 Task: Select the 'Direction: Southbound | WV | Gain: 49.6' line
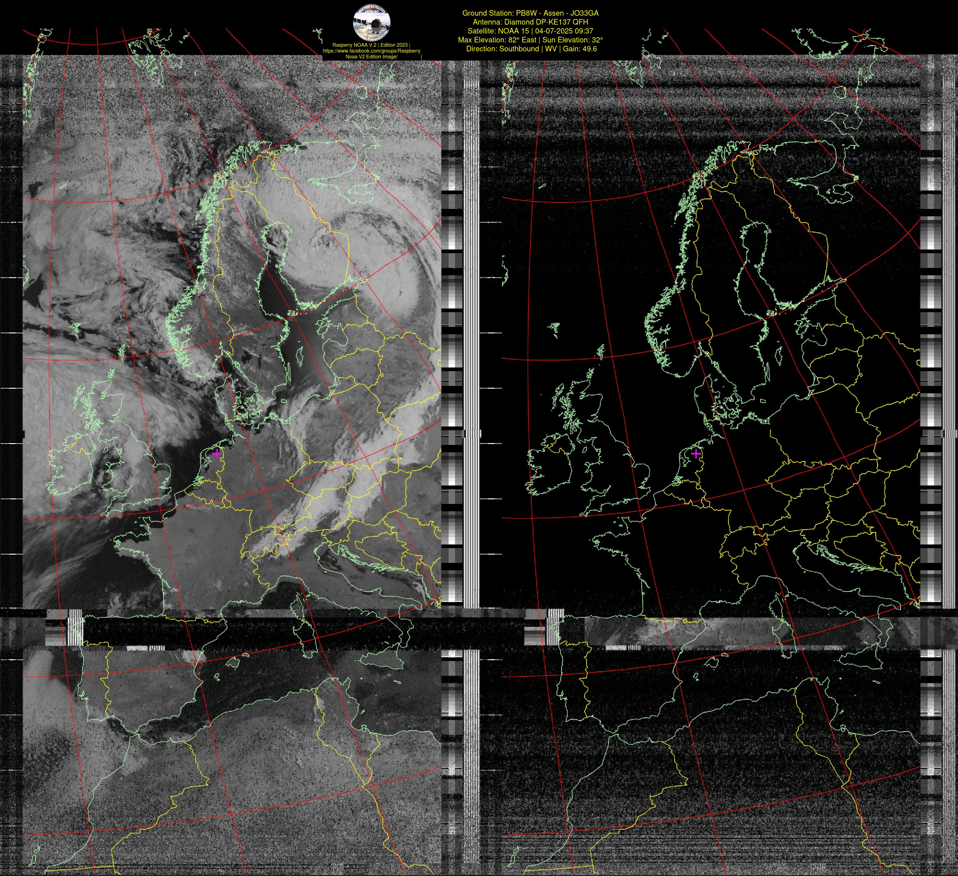[x=531, y=49]
